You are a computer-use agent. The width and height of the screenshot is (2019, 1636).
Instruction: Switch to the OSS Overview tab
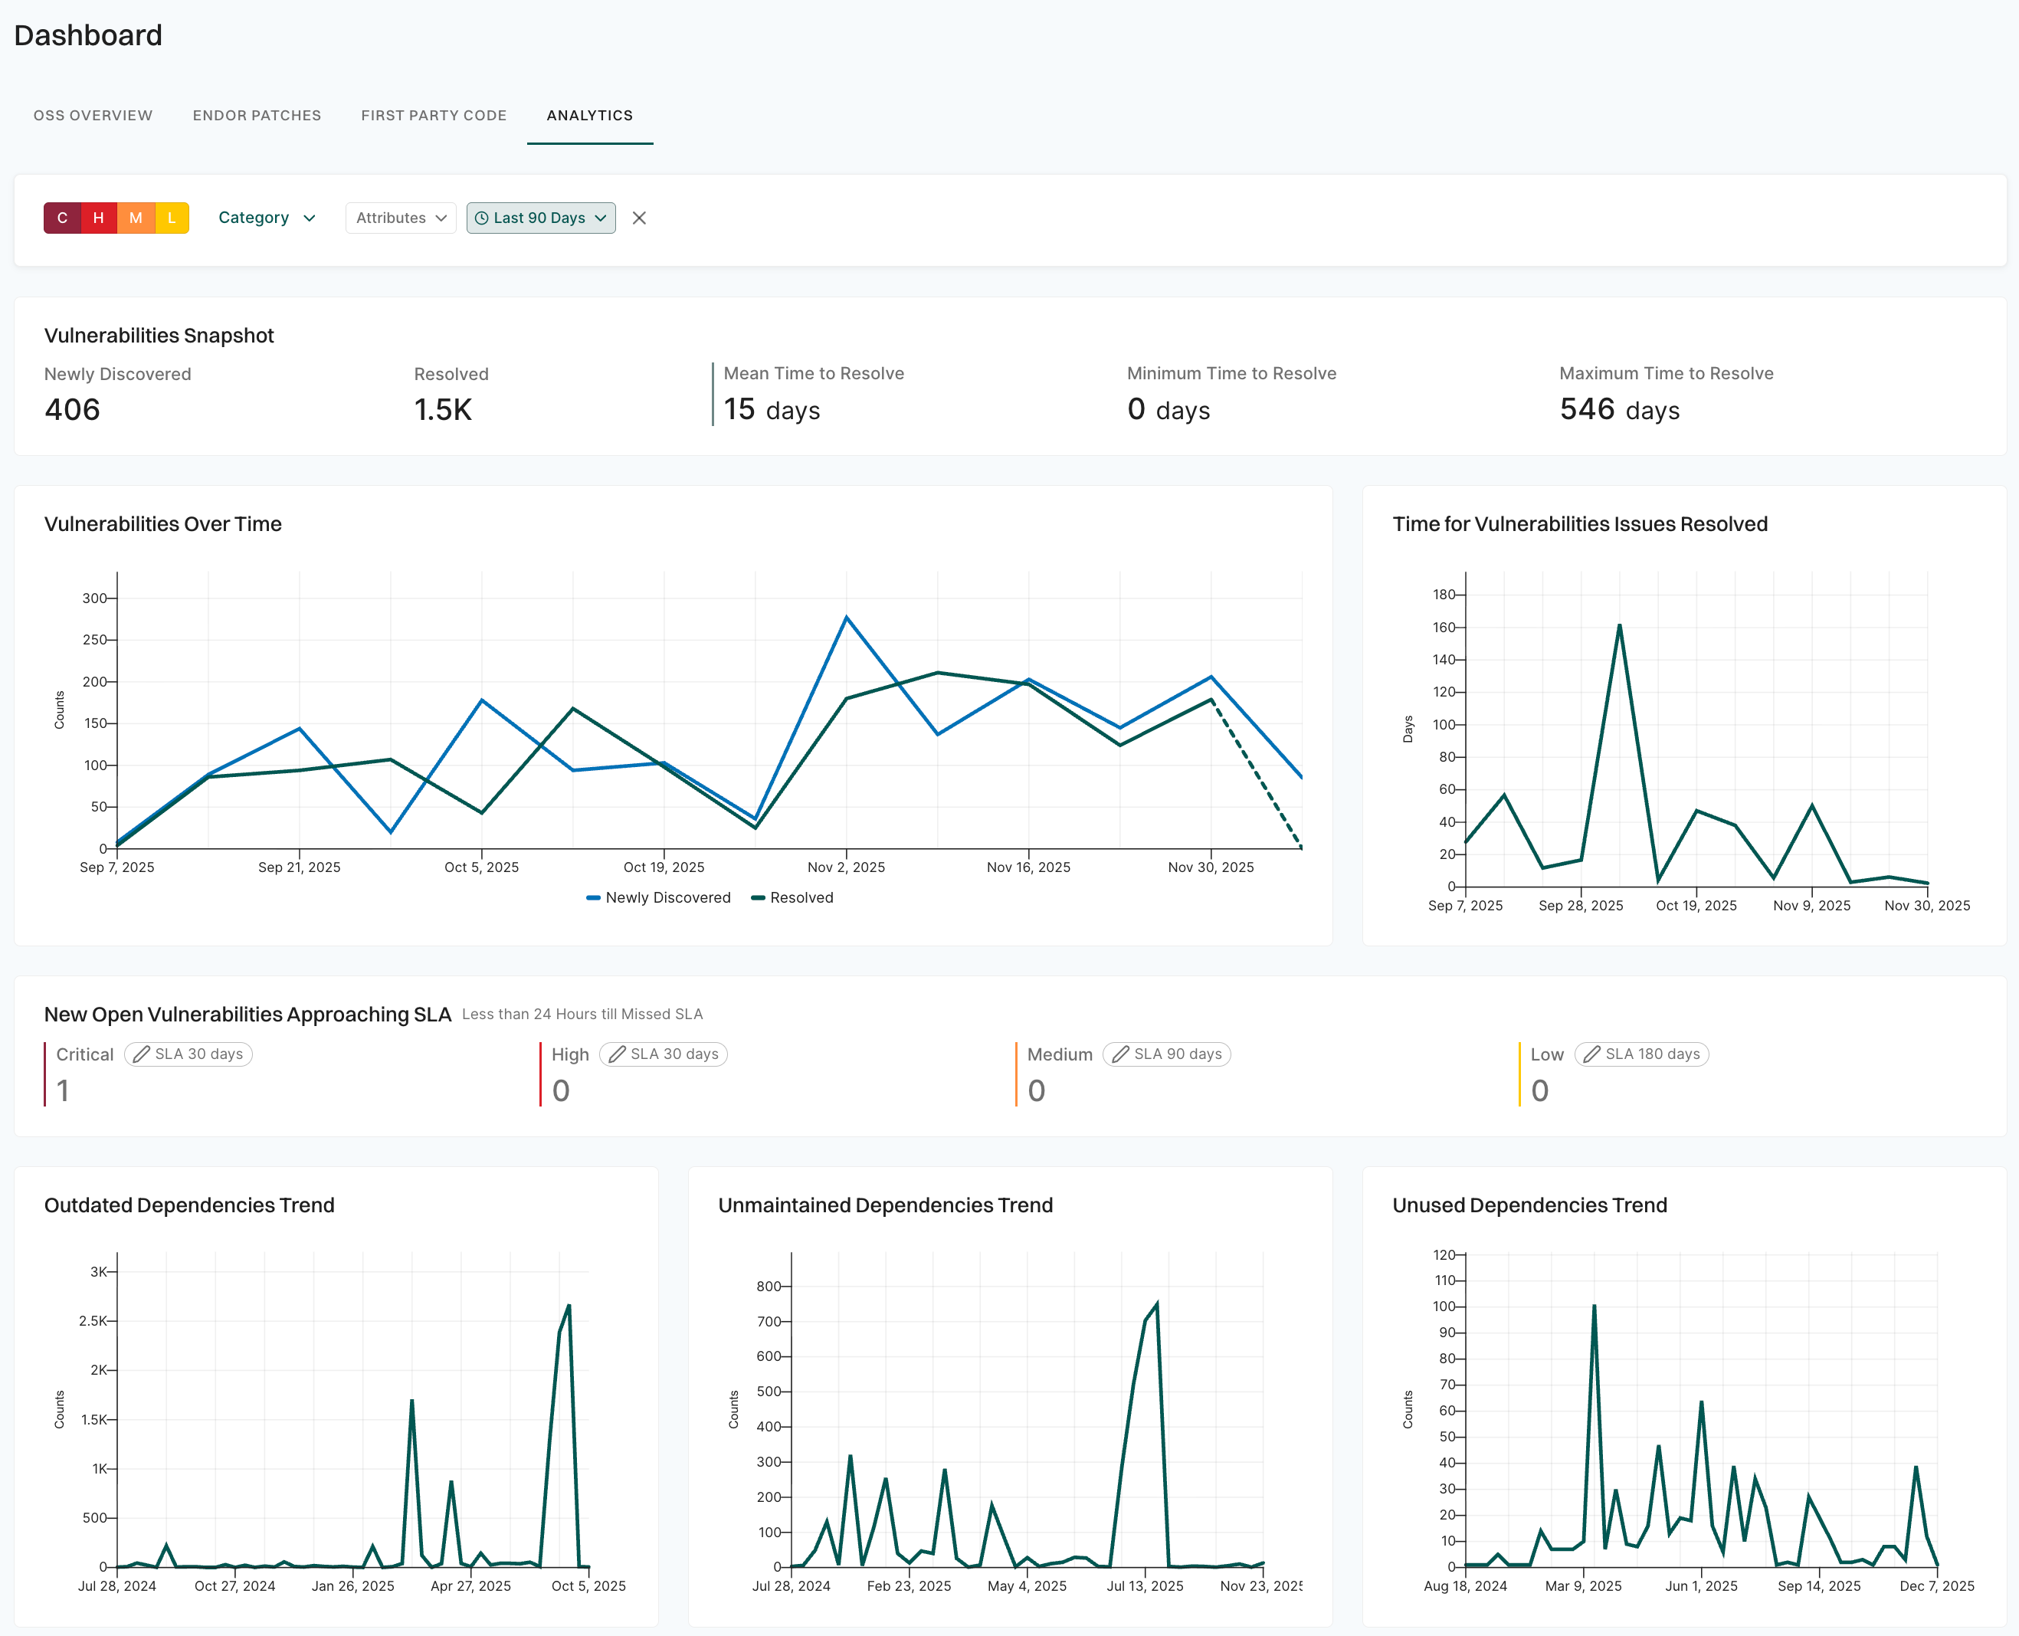(x=92, y=115)
